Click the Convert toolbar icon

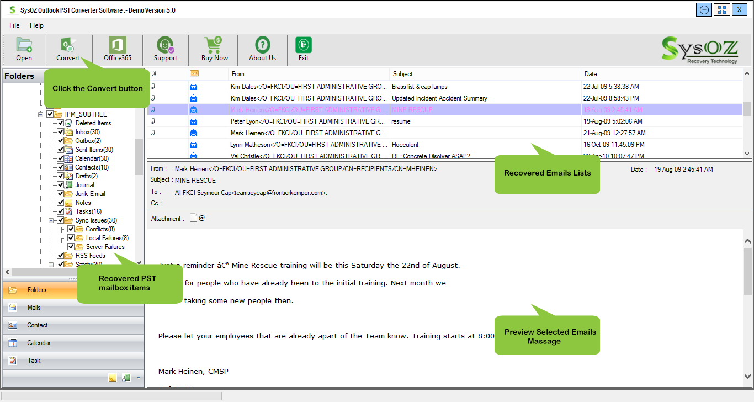tap(68, 49)
